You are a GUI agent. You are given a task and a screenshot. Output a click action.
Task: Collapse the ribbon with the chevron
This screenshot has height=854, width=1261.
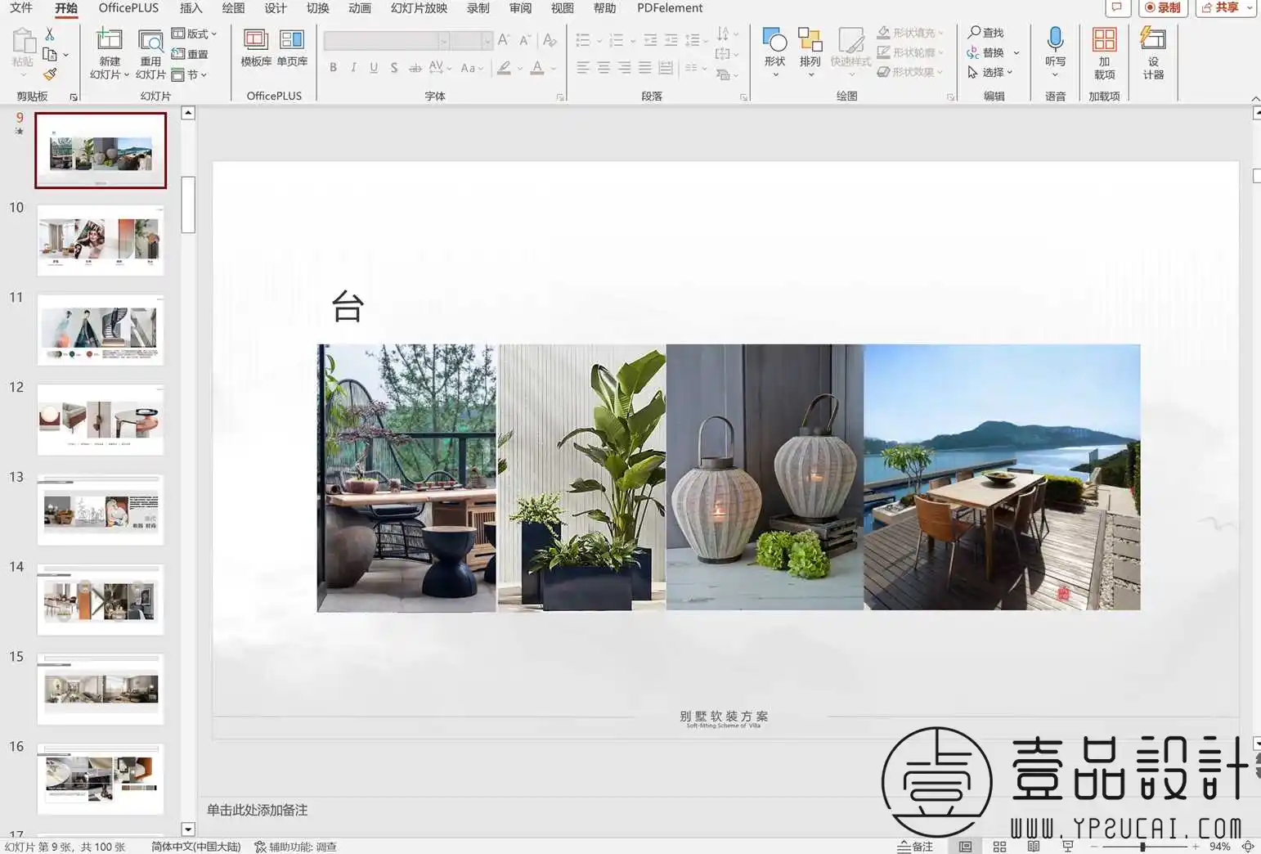(x=1255, y=99)
